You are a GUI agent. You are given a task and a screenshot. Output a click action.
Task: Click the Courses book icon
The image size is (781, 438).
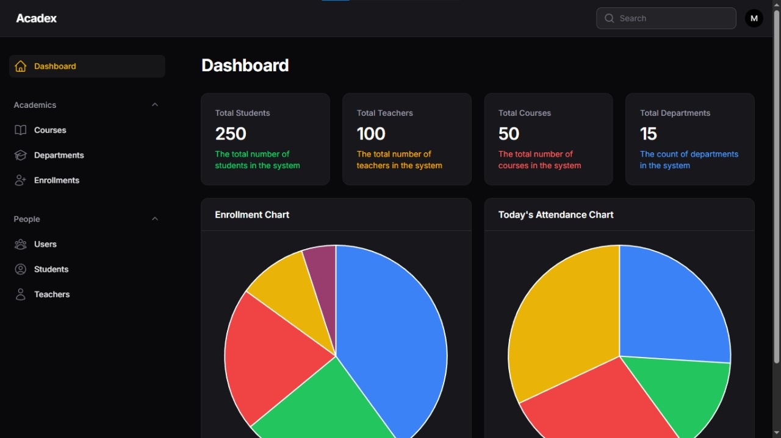[21, 130]
